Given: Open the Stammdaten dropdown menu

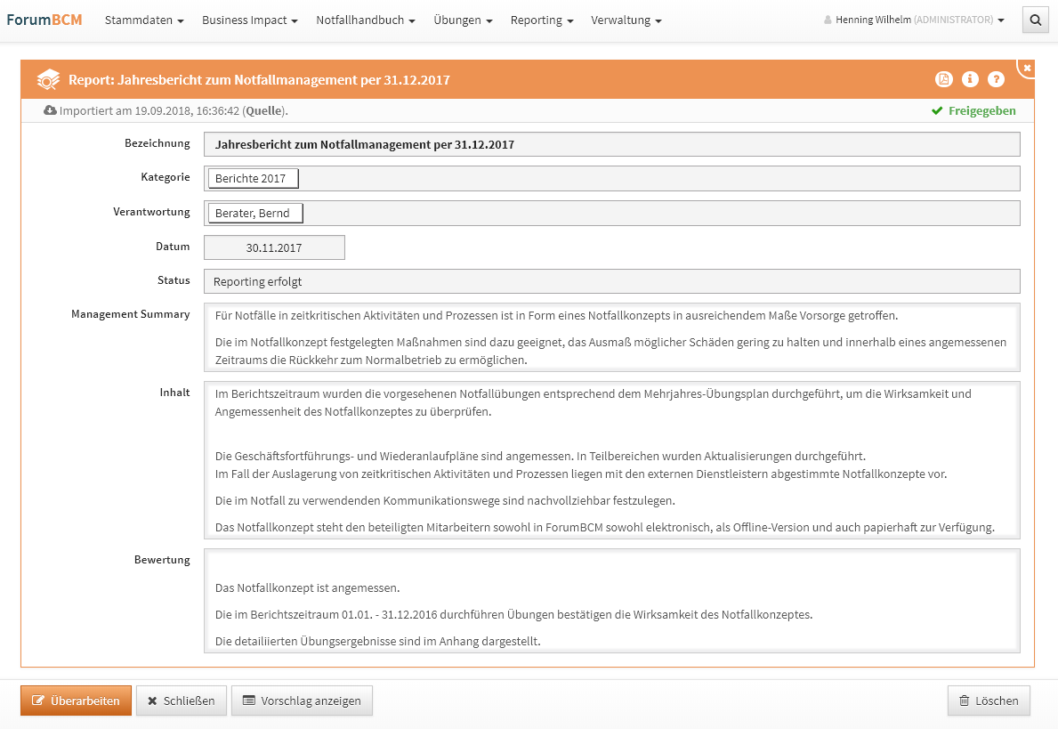Looking at the screenshot, I should 144,20.
